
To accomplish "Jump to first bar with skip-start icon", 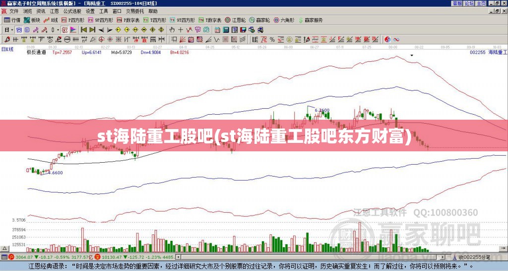I will [84, 30].
